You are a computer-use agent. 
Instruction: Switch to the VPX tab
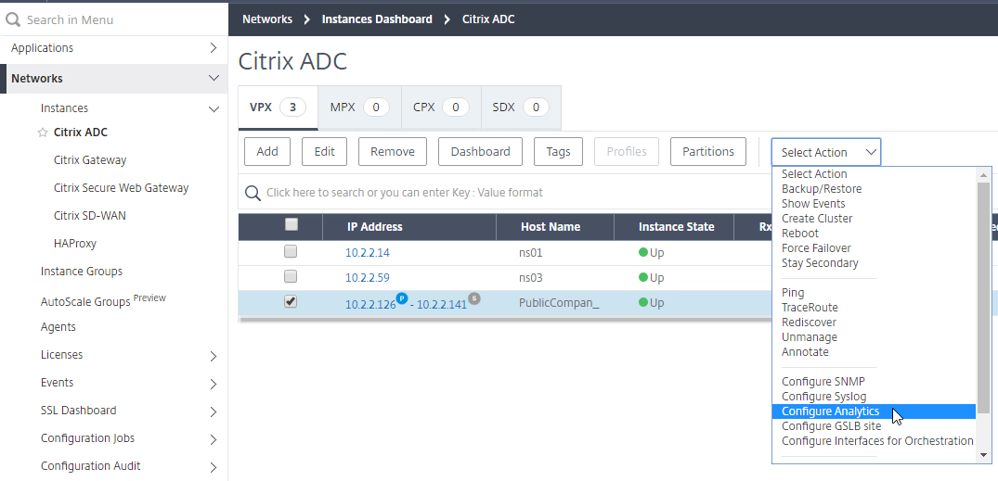pyautogui.click(x=279, y=108)
